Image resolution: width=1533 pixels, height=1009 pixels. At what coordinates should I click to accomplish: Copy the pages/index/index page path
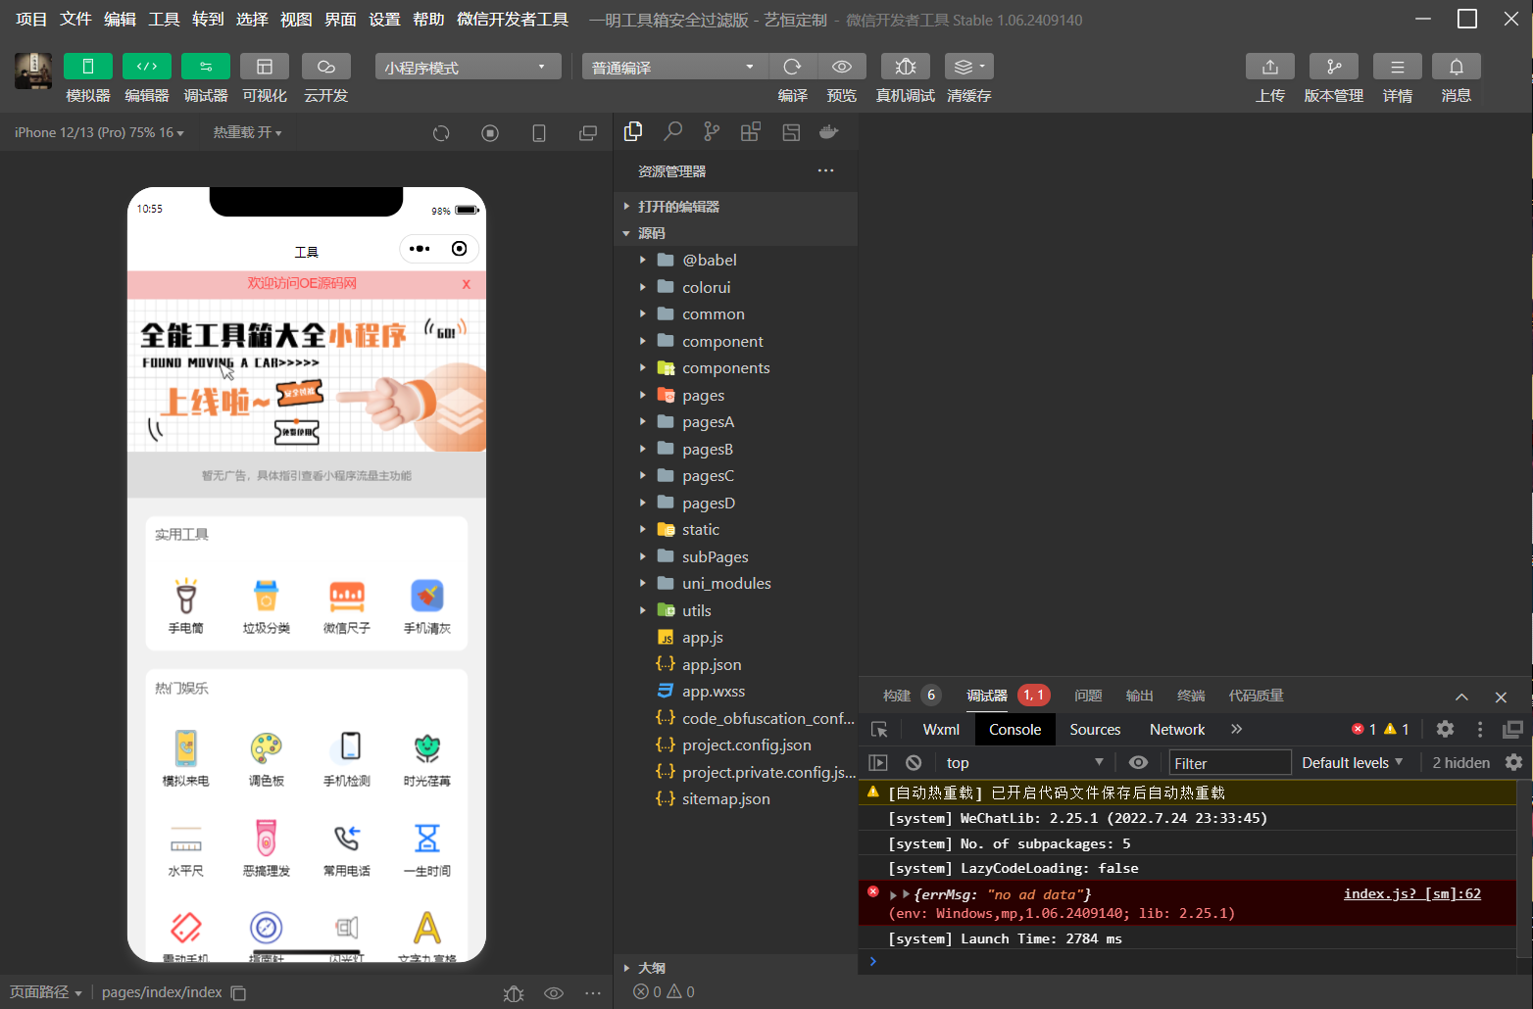point(238,992)
